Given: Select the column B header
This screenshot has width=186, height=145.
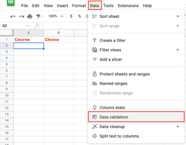Looking at the screenshot, I should 59,33.
